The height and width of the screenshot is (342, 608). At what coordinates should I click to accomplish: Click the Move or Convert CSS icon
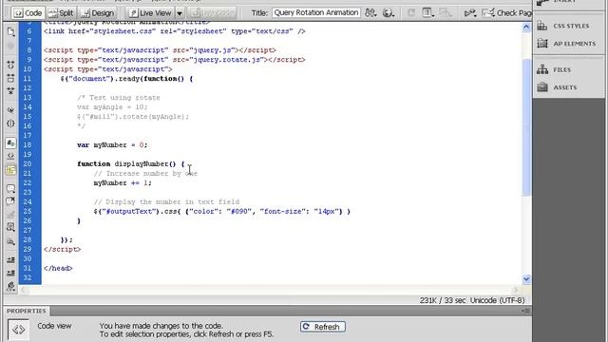pos(10,240)
